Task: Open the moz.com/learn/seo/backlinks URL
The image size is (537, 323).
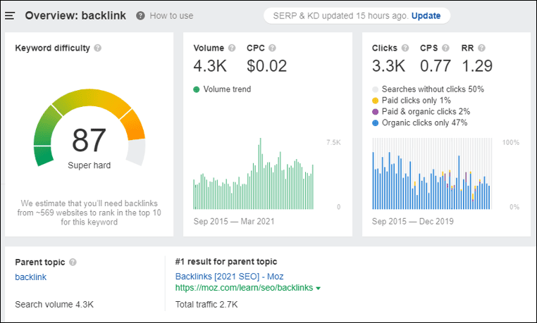Action: pos(244,288)
